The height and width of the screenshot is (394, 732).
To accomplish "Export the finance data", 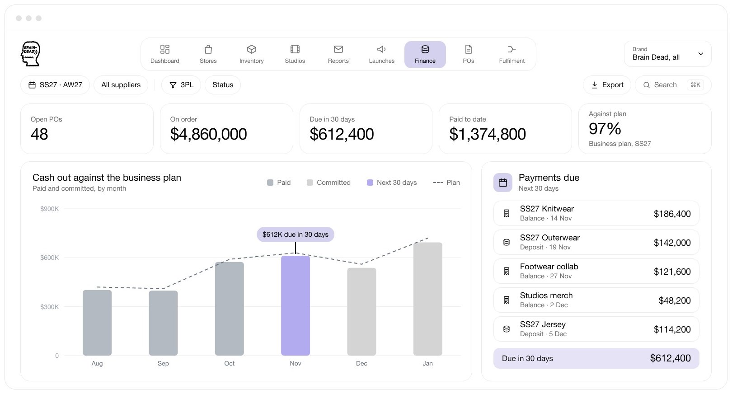I will point(607,85).
